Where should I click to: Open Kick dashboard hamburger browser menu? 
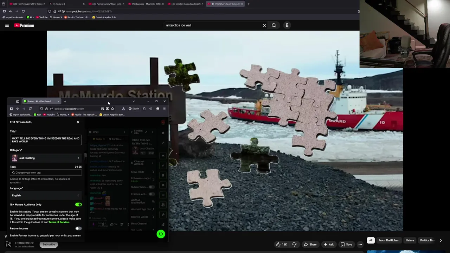[x=164, y=109]
